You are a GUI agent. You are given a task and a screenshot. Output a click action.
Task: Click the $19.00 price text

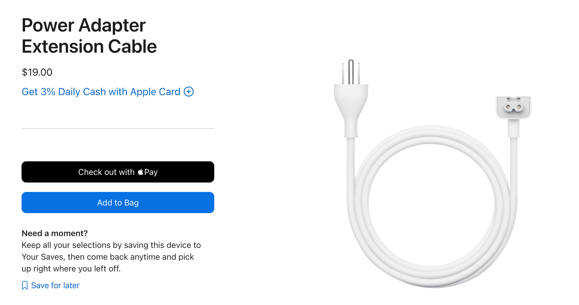point(37,72)
